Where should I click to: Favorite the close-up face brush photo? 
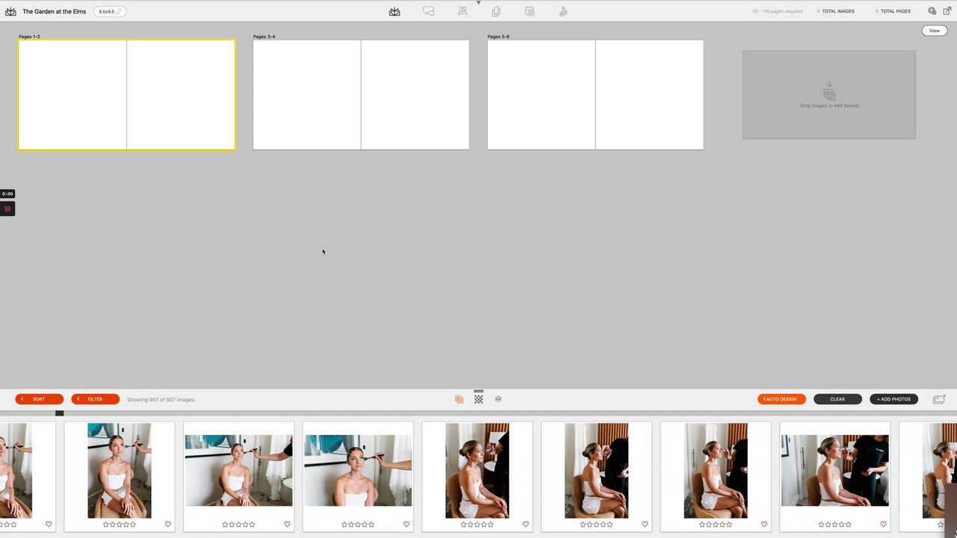[x=406, y=525]
